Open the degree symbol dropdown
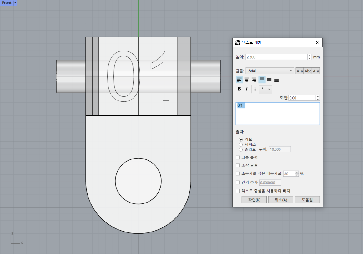The height and width of the screenshot is (254, 363). [x=265, y=89]
